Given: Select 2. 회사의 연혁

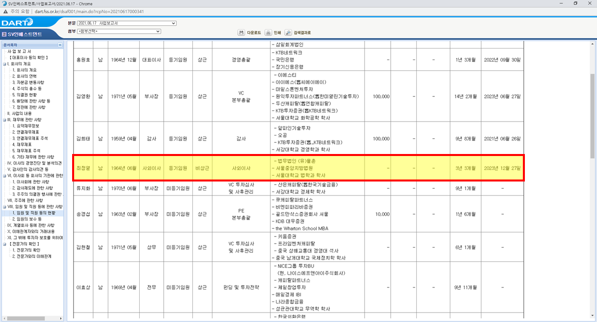Looking at the screenshot, I should (25, 76).
